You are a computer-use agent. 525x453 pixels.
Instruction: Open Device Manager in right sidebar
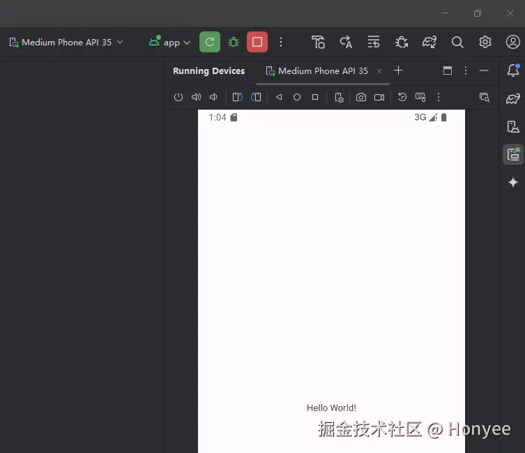513,126
